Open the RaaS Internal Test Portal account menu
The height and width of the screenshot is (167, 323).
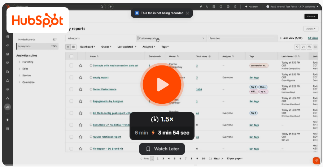292,7
